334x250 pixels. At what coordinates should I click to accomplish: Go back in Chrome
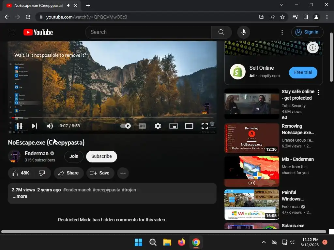7,17
